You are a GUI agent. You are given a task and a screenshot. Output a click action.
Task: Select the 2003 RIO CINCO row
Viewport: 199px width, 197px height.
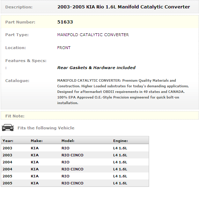[x=75, y=155]
